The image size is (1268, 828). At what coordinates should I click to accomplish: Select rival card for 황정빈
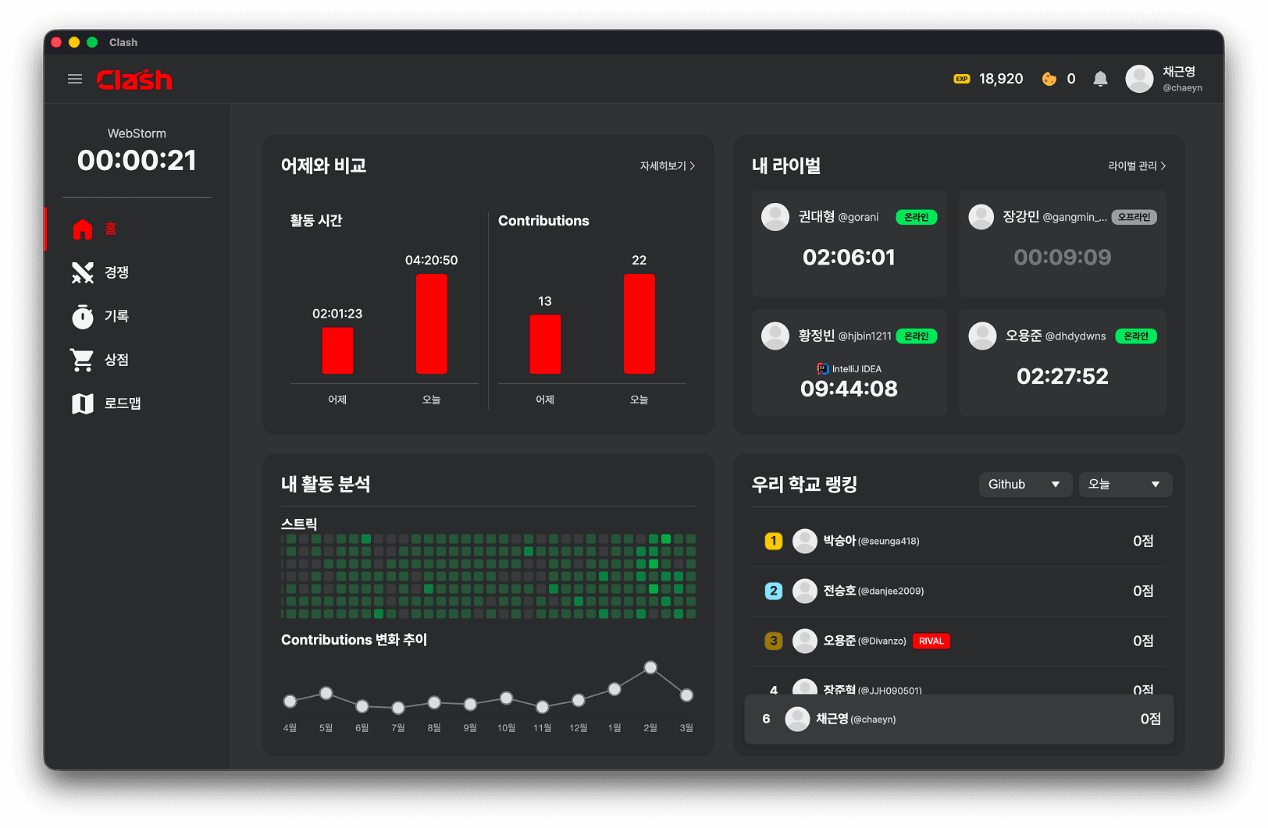(849, 363)
